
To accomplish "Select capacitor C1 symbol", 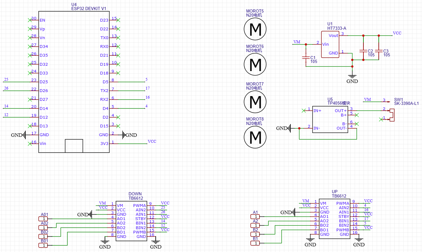I will (x=306, y=58).
